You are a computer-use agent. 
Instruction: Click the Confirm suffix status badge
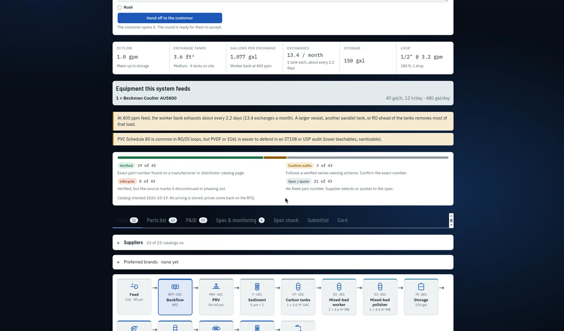(300, 165)
